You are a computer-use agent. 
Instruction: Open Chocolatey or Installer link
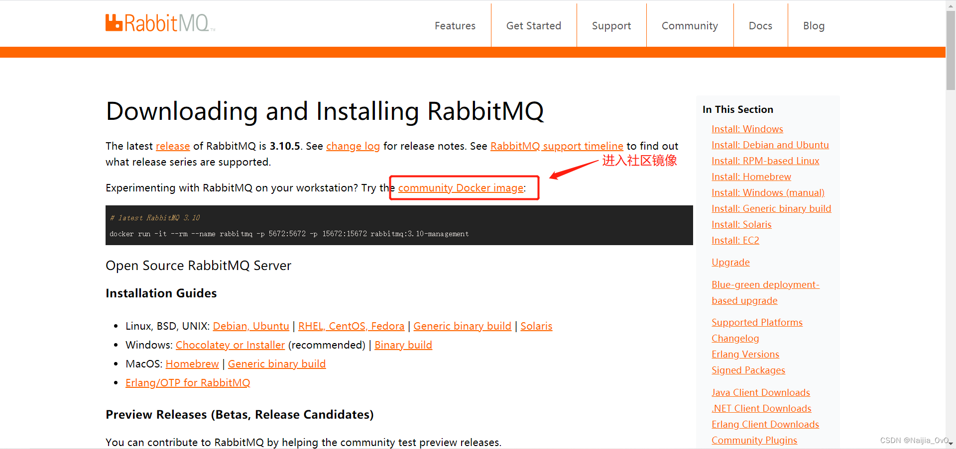point(230,345)
